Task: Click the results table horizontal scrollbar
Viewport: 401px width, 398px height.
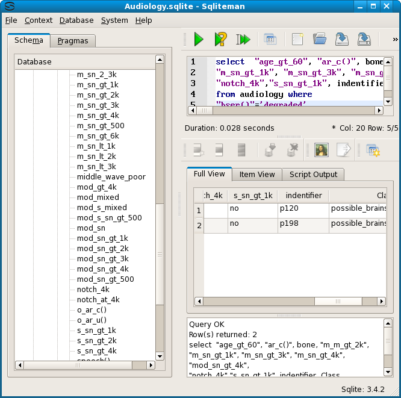Action: (337, 301)
